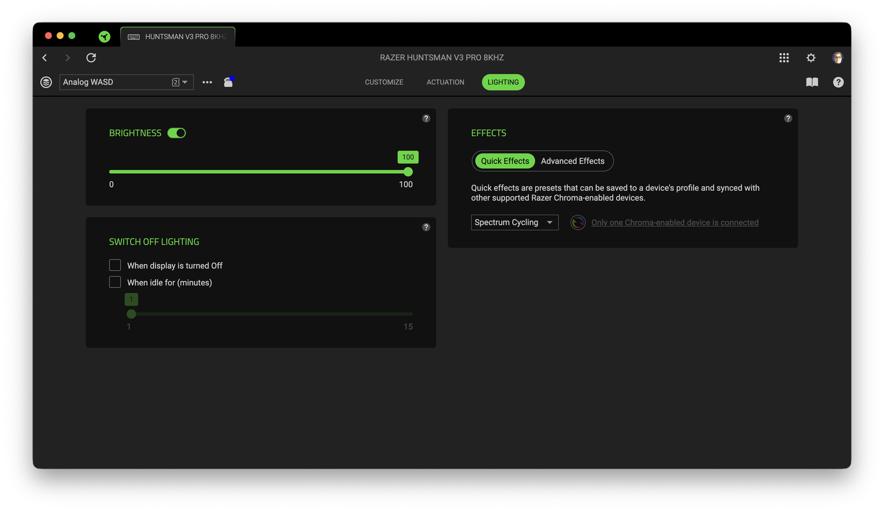Click the 'RAZER HUNTSMAN V3 PRO 8KHZ' title

click(x=442, y=57)
